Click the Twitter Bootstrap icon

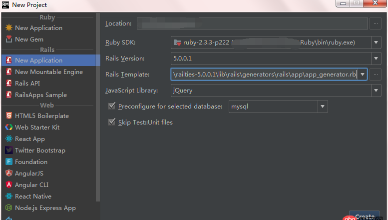coord(9,150)
